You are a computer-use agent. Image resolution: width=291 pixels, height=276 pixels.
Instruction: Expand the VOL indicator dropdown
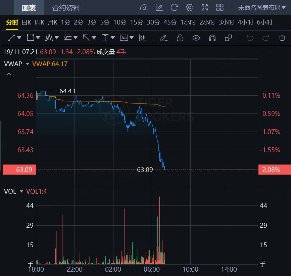pyautogui.click(x=21, y=191)
